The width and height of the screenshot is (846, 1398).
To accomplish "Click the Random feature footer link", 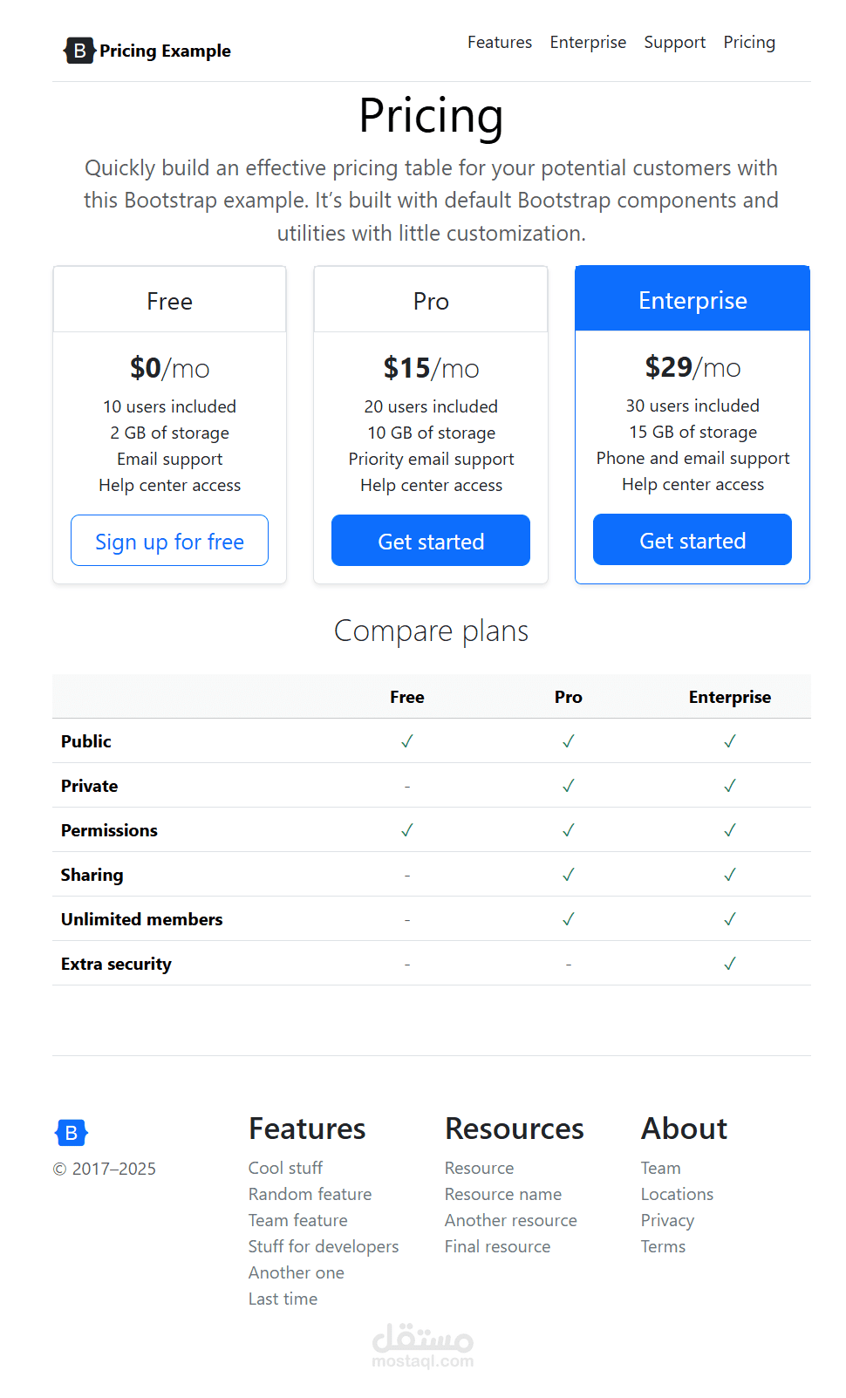I will pos(310,1194).
